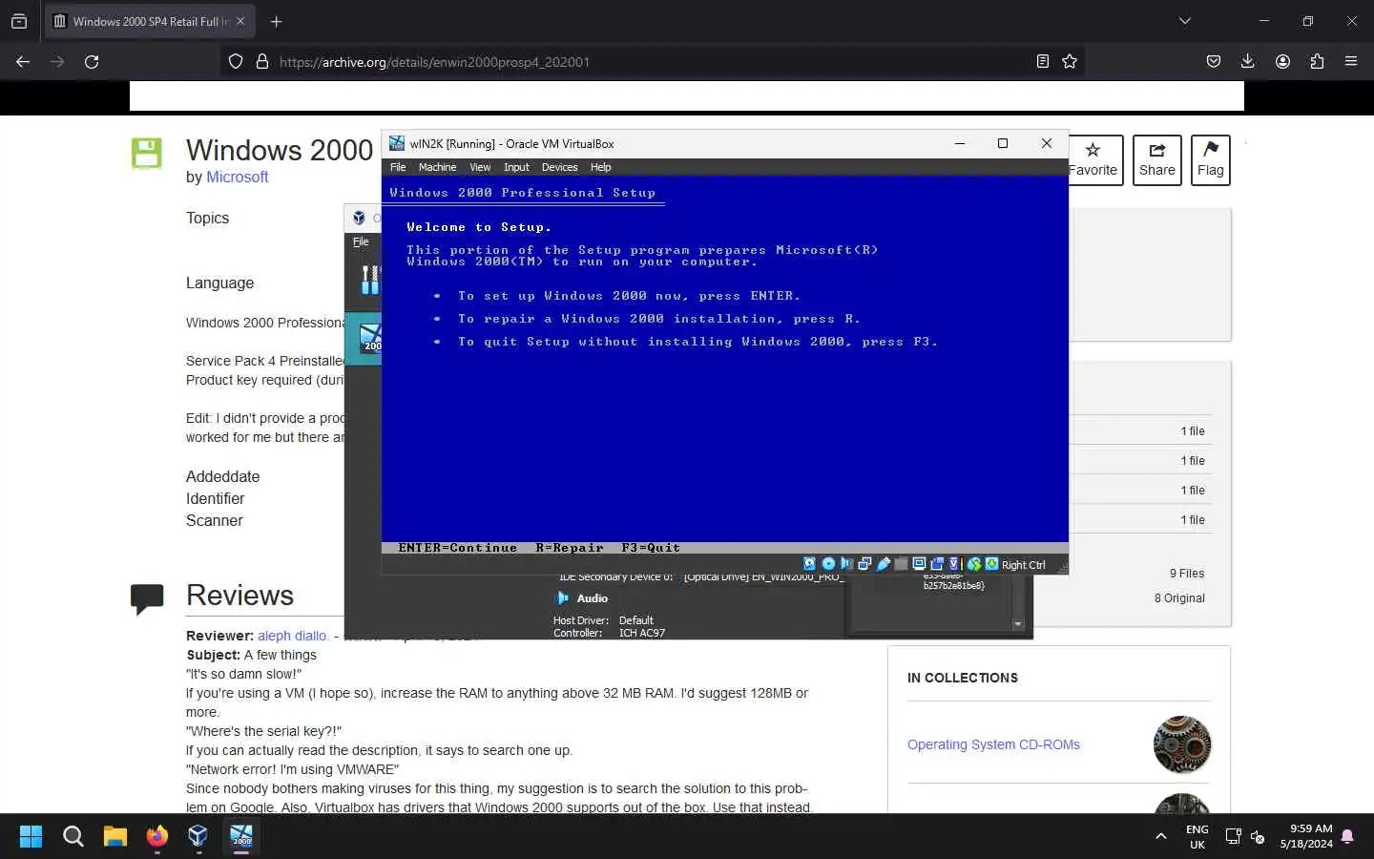Click the mouse integration icon in VM status bar
This screenshot has height=859, width=1374.
[974, 564]
